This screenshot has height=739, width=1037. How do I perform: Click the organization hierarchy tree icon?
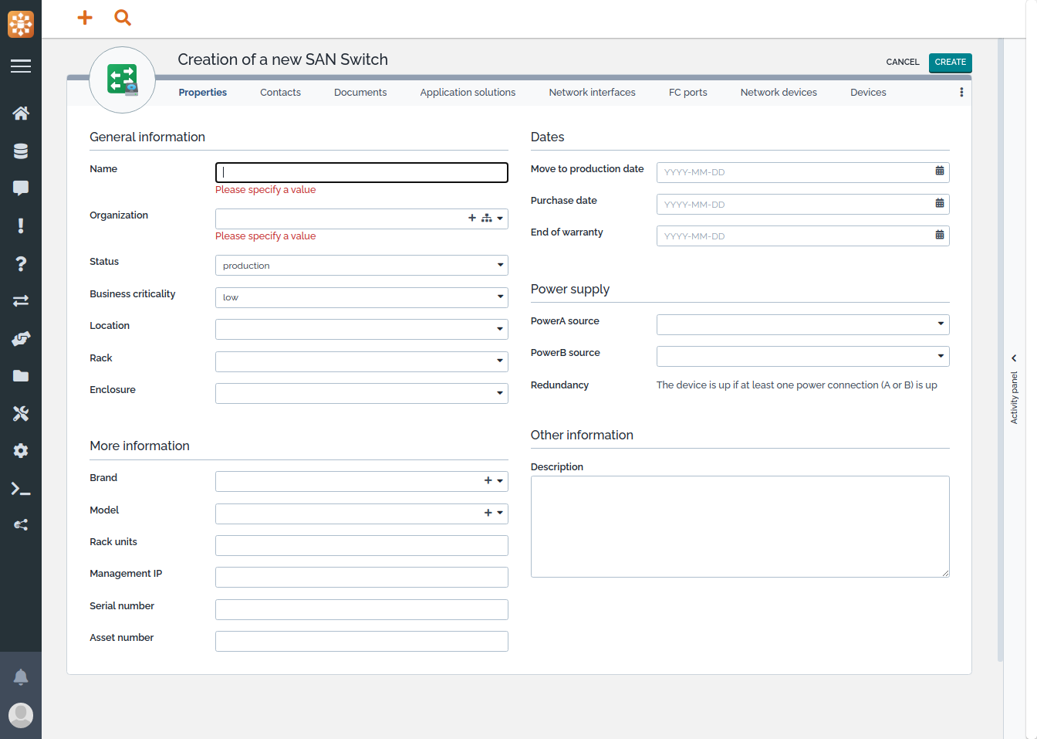tap(486, 219)
